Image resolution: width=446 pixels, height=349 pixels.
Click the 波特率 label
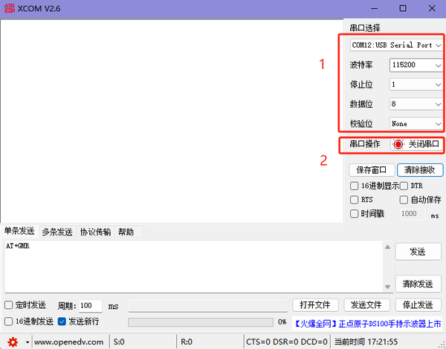coord(361,65)
